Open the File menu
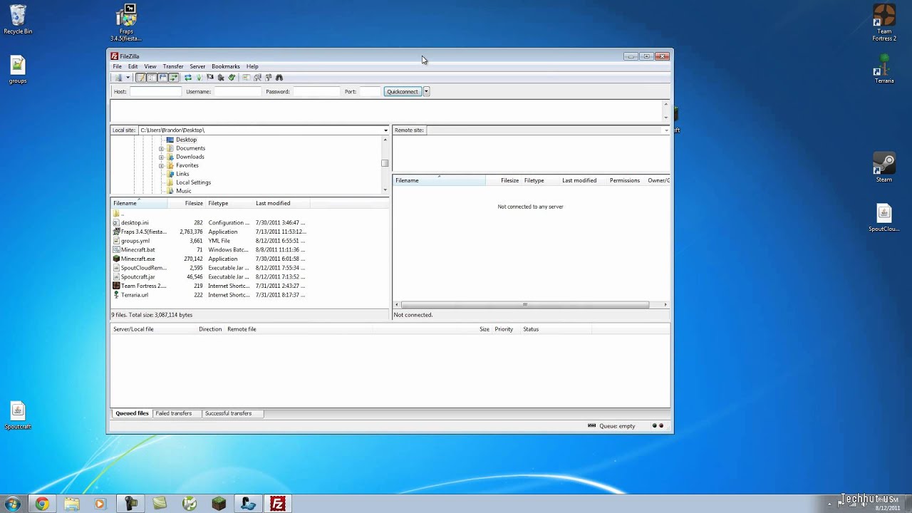 click(117, 66)
